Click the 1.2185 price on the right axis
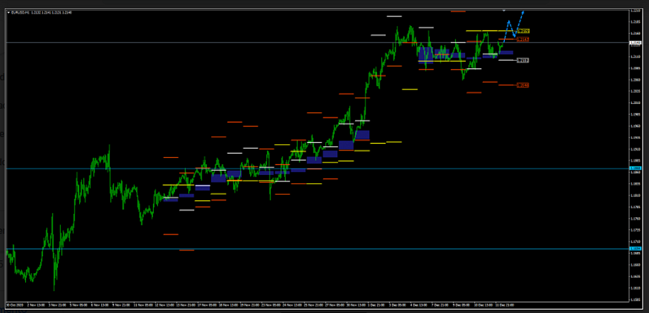Screen dimensions: 649x313 (x=635, y=21)
